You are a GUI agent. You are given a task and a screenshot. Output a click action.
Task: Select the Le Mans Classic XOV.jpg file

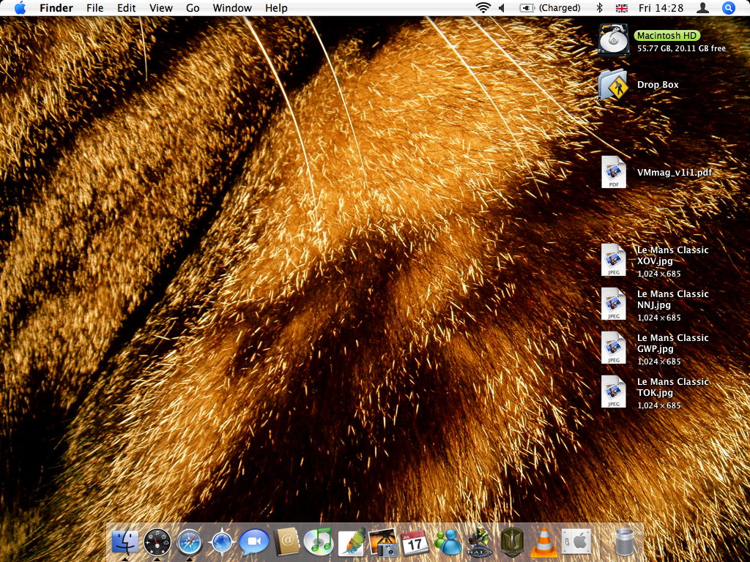614,260
